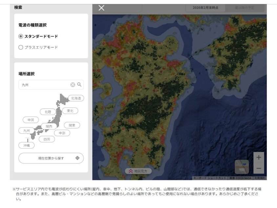Close the map overlay with X icon
The height and width of the screenshot is (208, 277).
pyautogui.click(x=101, y=8)
